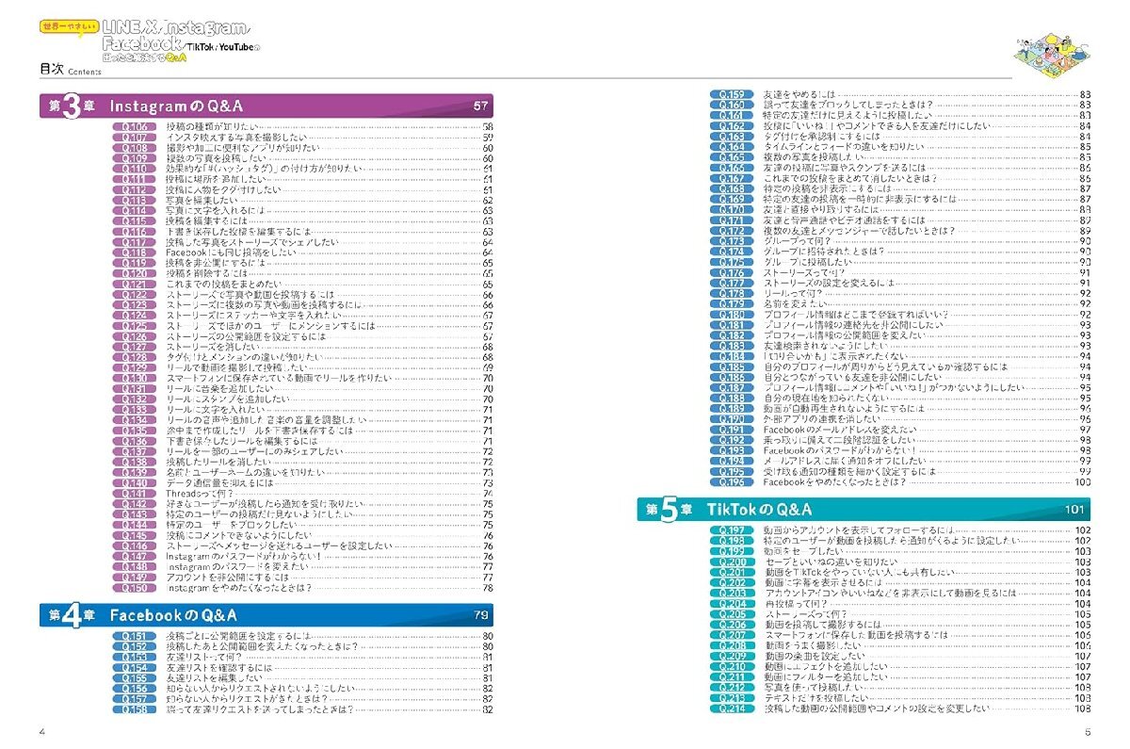Image resolution: width=1130 pixels, height=749 pixels.
Task: Select the entry "リールって何?"
Action: click(x=791, y=294)
